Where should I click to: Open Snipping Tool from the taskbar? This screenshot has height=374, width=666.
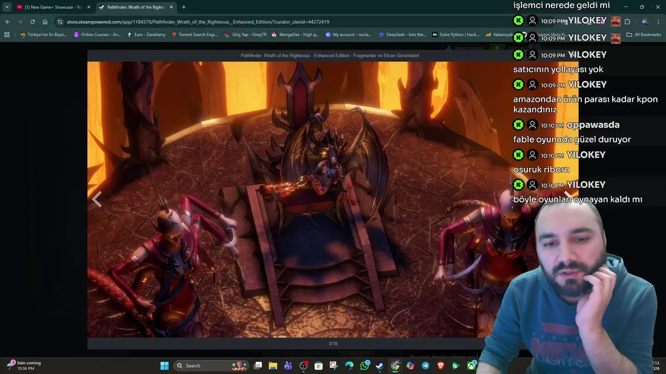coord(334,366)
